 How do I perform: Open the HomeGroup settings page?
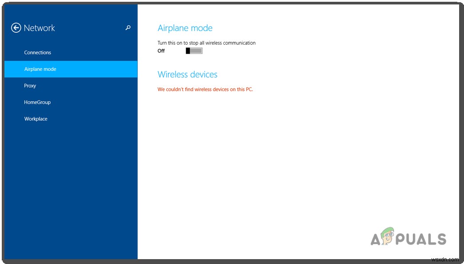pos(71,102)
